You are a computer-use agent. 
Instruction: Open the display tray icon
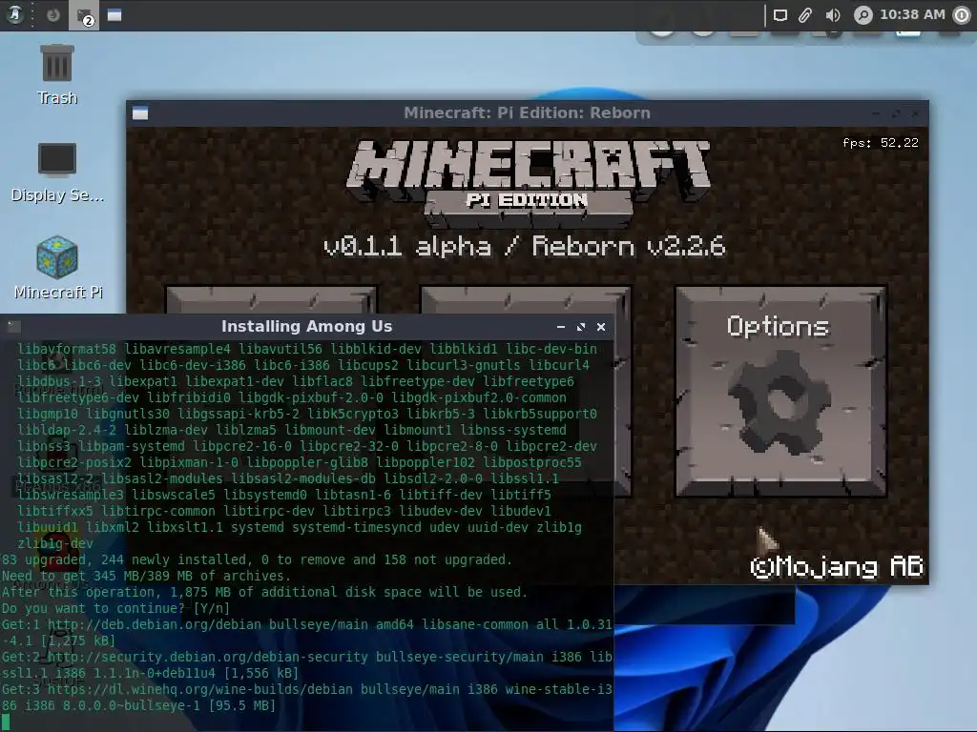point(780,15)
